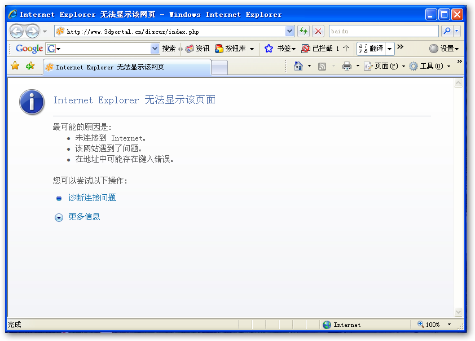The width and height of the screenshot is (475, 341).
Task: Click the Home page icon
Action: [x=298, y=66]
